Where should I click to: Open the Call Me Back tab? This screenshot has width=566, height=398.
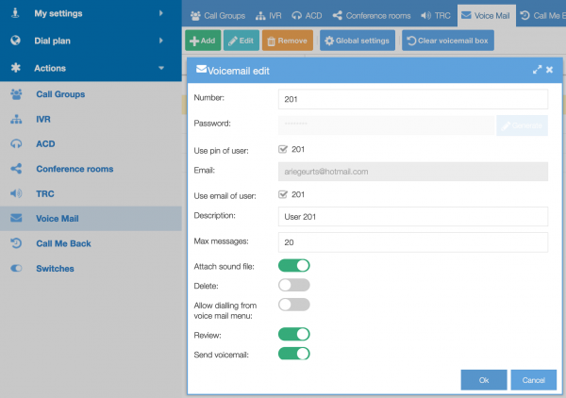click(x=541, y=15)
